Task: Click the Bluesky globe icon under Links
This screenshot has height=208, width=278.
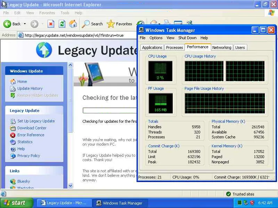Action: pyautogui.click(x=13, y=181)
